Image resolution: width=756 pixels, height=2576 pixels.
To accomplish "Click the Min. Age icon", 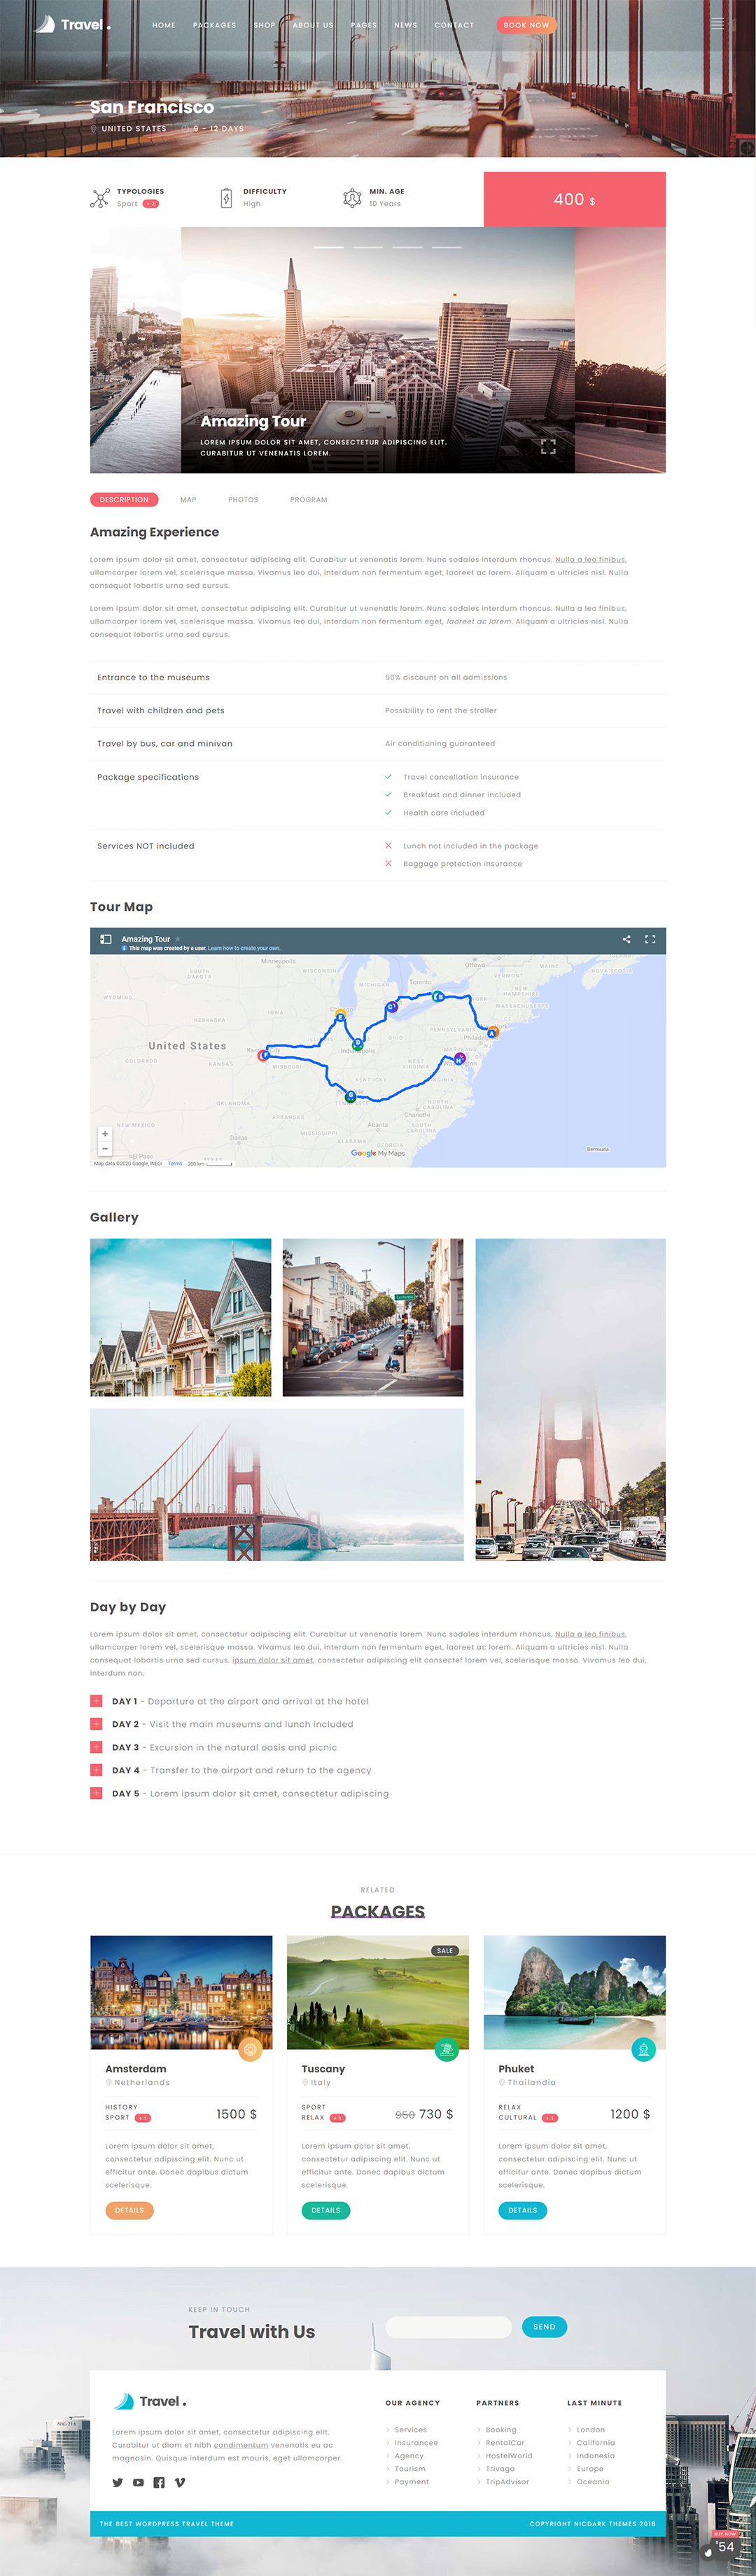I will click(x=351, y=198).
